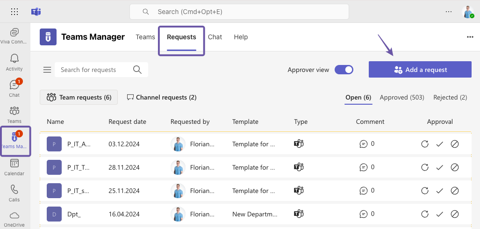Select Teams Manager in the sidebar
This screenshot has height=229, width=480.
coord(15,141)
